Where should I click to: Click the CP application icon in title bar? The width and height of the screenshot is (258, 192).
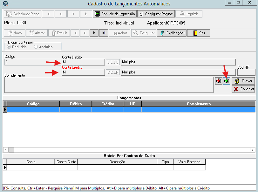(x=5, y=3)
